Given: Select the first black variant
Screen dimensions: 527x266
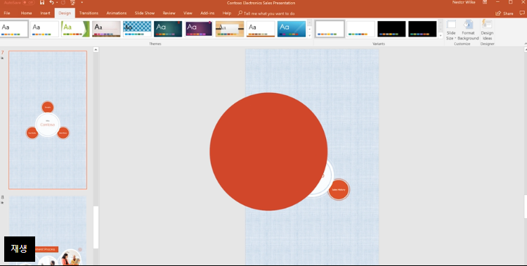Looking at the screenshot, I should [x=391, y=29].
